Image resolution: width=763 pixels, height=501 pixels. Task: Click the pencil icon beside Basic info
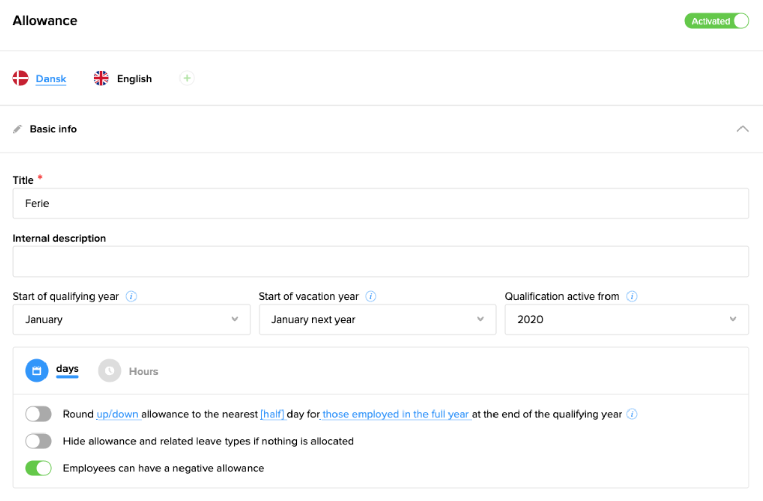coord(17,129)
